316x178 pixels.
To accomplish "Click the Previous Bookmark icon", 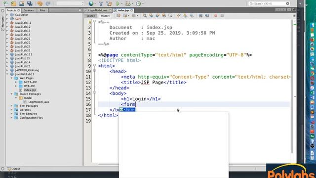I will [x=179, y=15].
